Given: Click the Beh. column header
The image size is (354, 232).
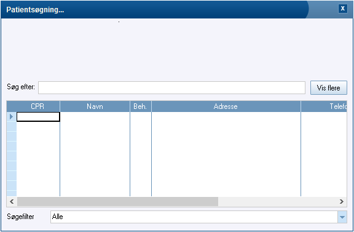Looking at the screenshot, I should (x=140, y=106).
